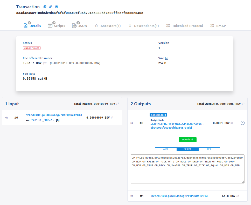The width and height of the screenshot is (251, 205).
Task: Switch script view to ASCII
Action: click(x=166, y=149)
